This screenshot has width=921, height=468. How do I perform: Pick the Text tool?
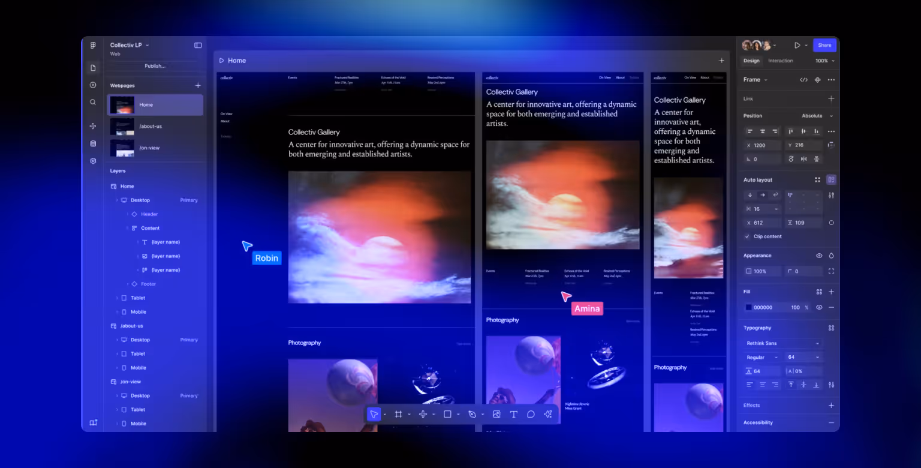coord(513,414)
